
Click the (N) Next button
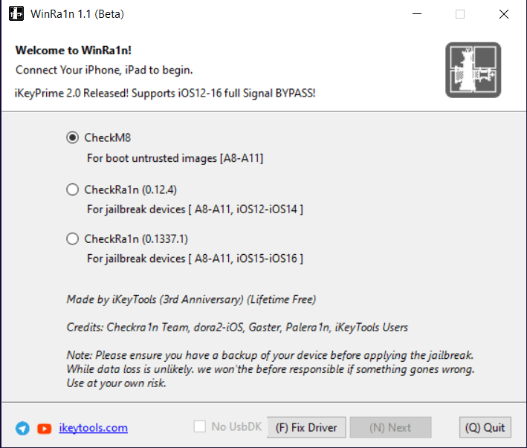pyautogui.click(x=390, y=427)
